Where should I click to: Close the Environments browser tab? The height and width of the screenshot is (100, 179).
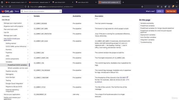click(49, 2)
